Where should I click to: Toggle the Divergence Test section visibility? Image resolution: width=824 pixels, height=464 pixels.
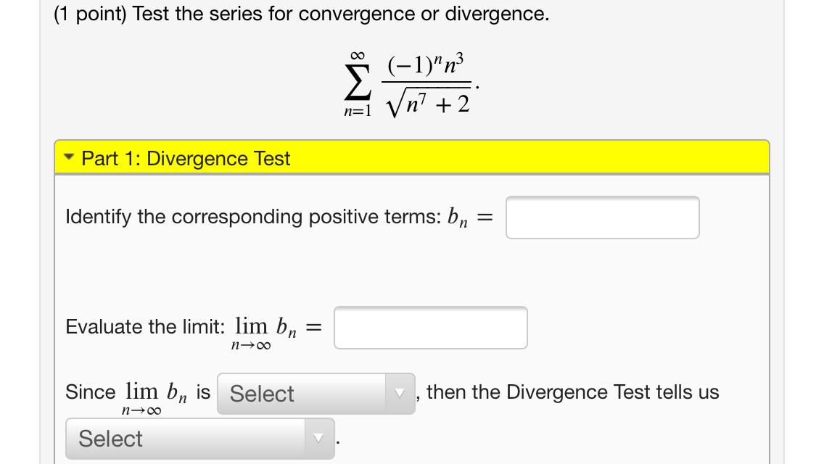pyautogui.click(x=67, y=158)
